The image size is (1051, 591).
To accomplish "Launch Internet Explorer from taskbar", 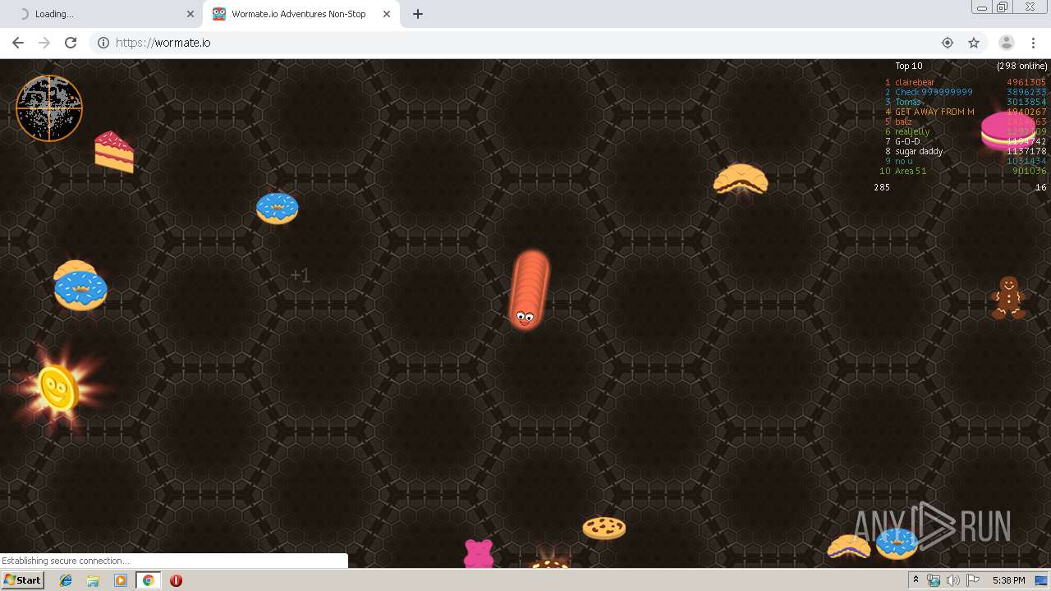I will click(66, 580).
